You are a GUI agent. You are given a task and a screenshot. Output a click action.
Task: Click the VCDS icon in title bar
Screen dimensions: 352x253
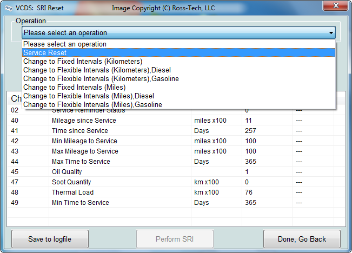[x=7, y=8]
